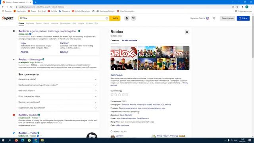Viewport: 254px width, 143px height.
Task: Clear the Roblox search query
Action: (x=107, y=18)
